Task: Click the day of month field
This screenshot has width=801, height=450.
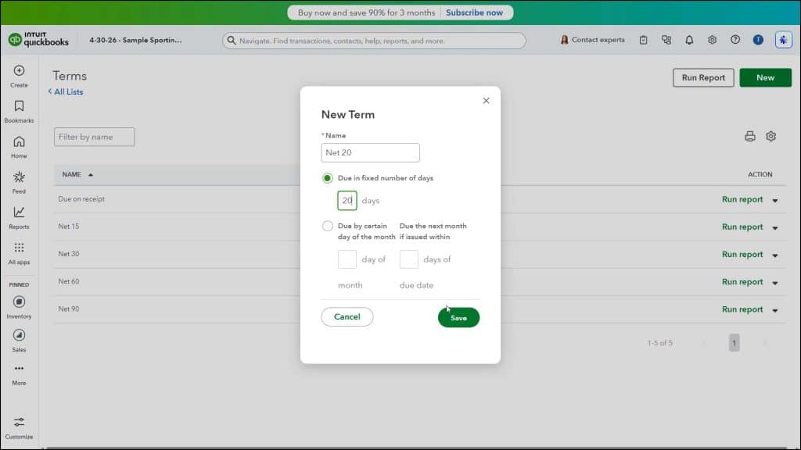Action: [347, 259]
